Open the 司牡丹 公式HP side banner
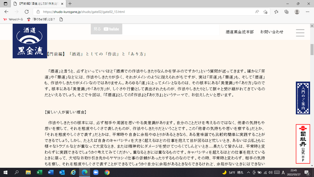The width and height of the screenshot is (314, 177). [303, 144]
